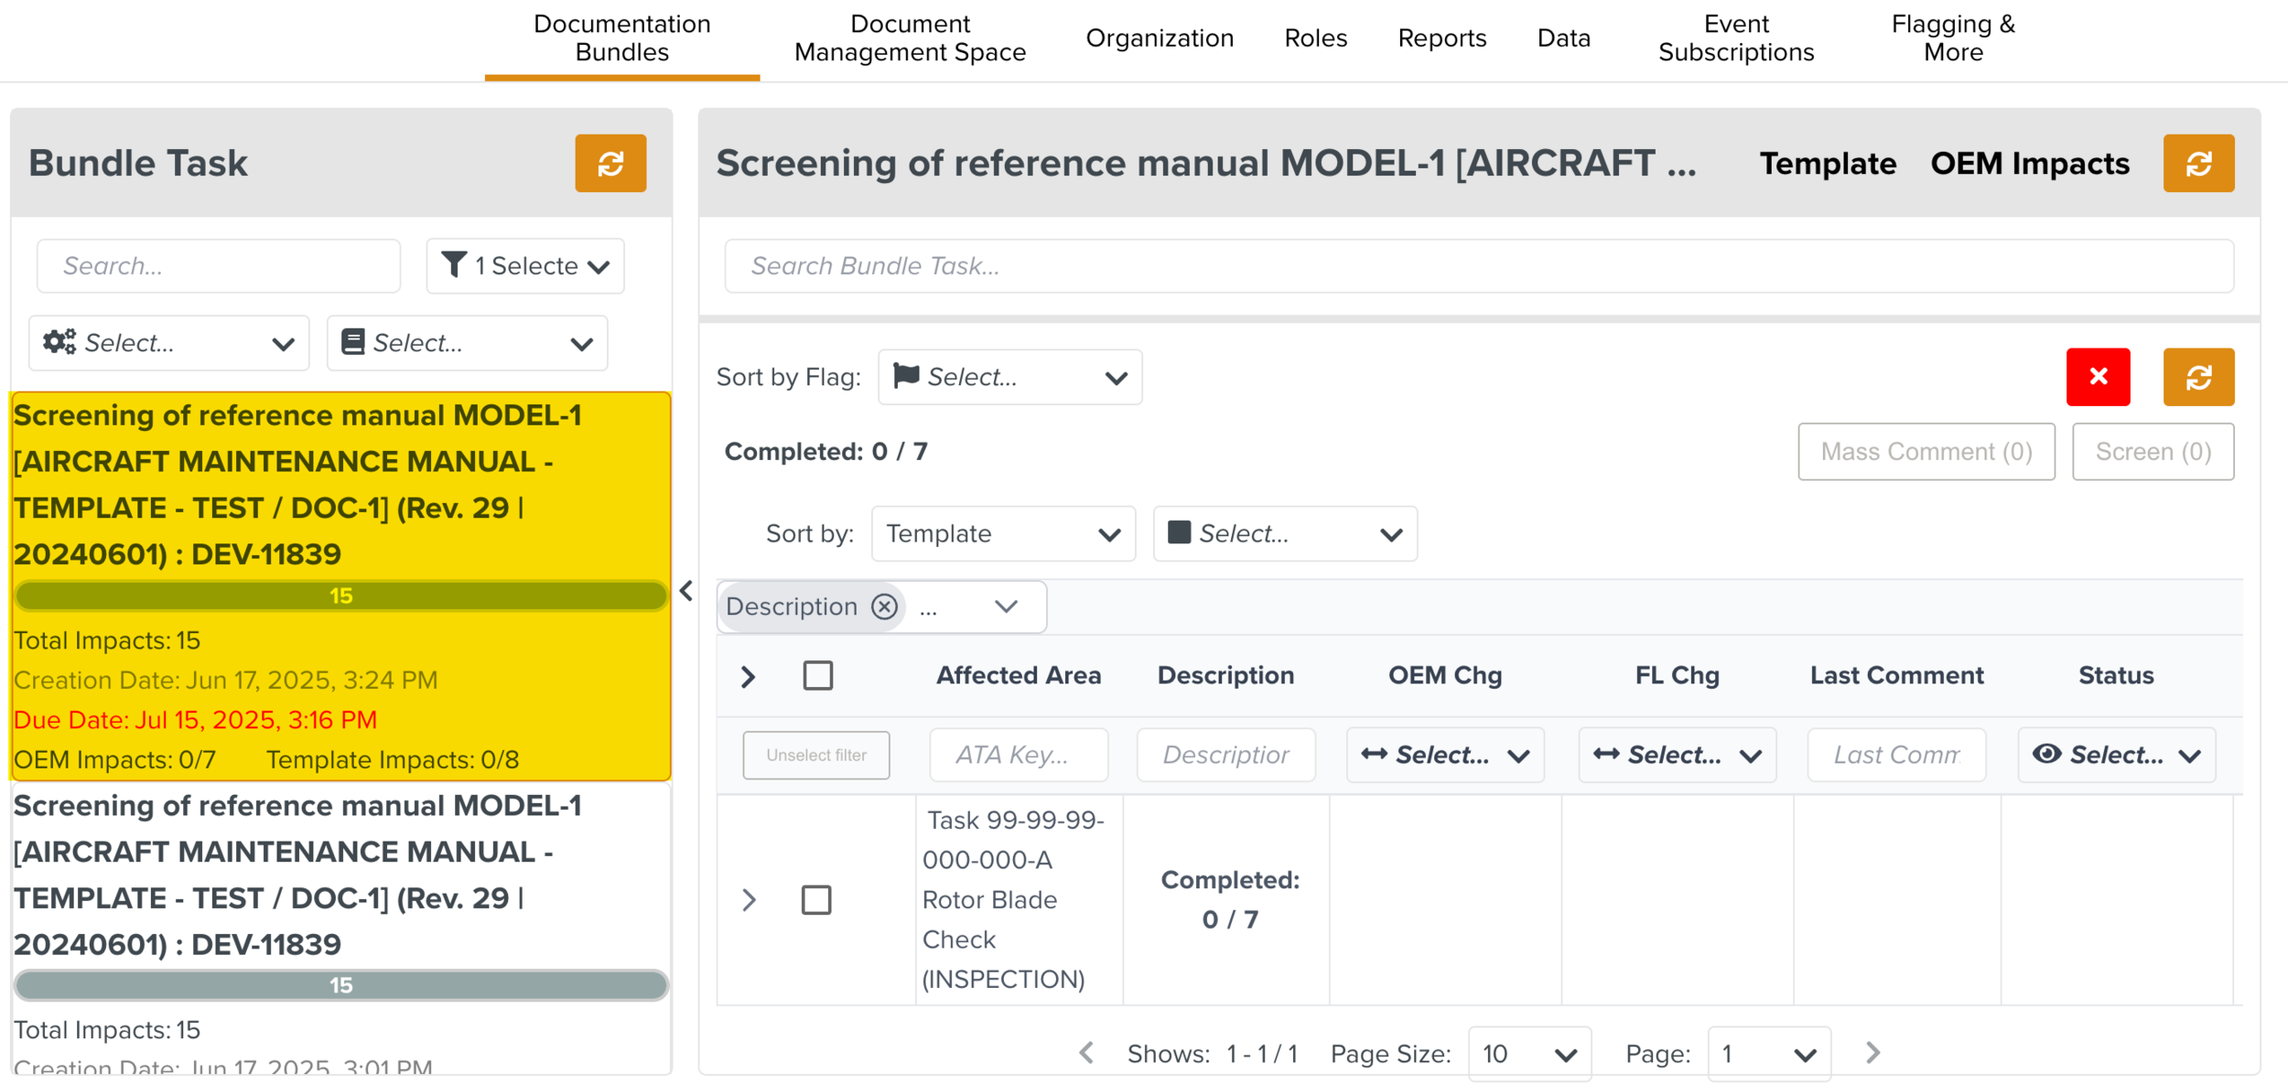2288x1084 pixels.
Task: Click the Unselect filter button
Action: pos(815,755)
